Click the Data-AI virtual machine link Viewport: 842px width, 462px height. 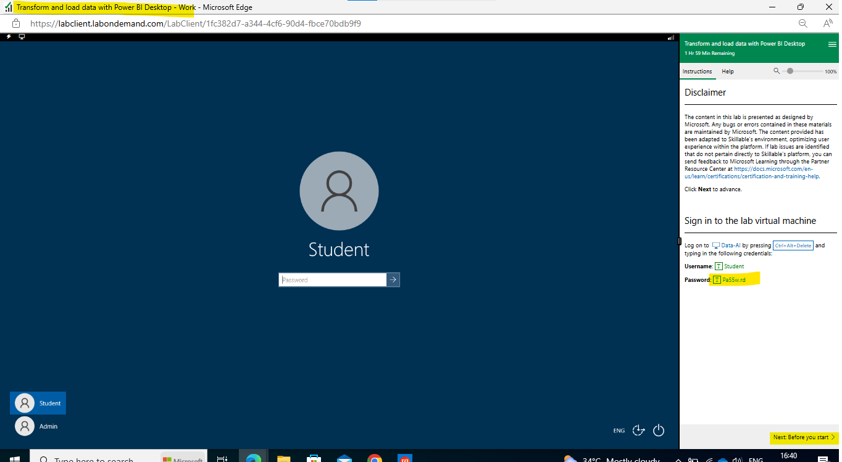tap(732, 245)
